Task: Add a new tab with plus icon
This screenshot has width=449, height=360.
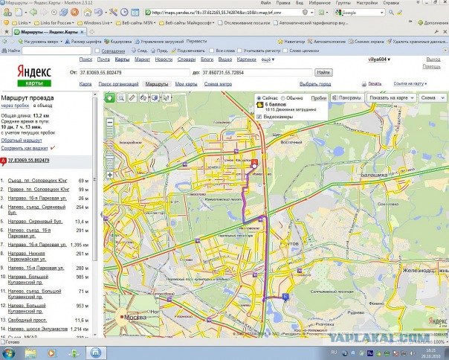Action: pyautogui.click(x=92, y=32)
